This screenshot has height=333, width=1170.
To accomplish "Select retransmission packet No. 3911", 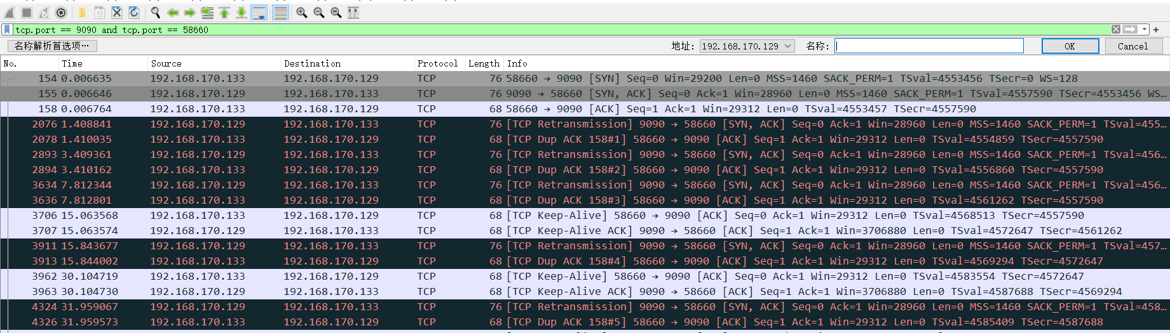I will (585, 246).
